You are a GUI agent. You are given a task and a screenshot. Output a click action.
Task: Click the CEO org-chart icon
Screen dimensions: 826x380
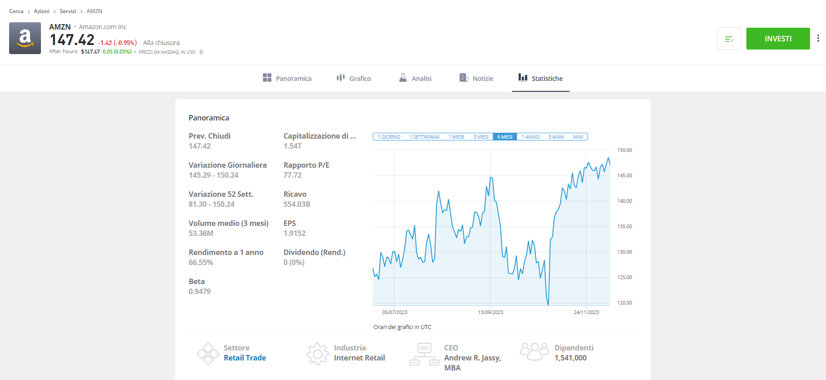click(424, 355)
